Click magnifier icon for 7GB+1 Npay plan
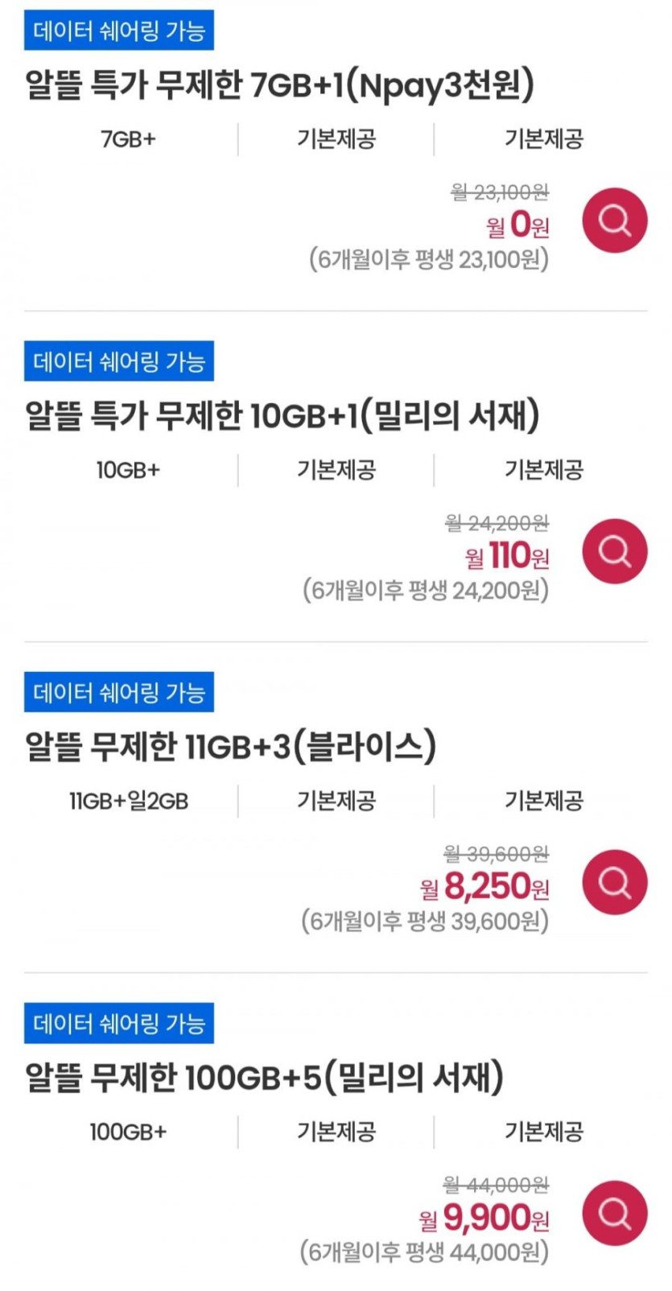This screenshot has width=672, height=1291. (x=615, y=221)
